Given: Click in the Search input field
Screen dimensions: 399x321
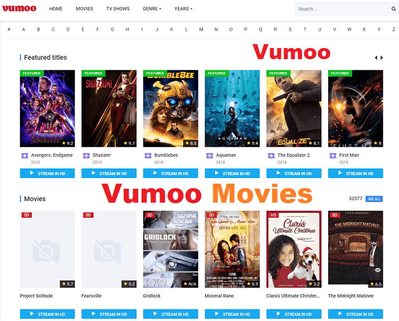Looking at the screenshot, I should (x=341, y=9).
